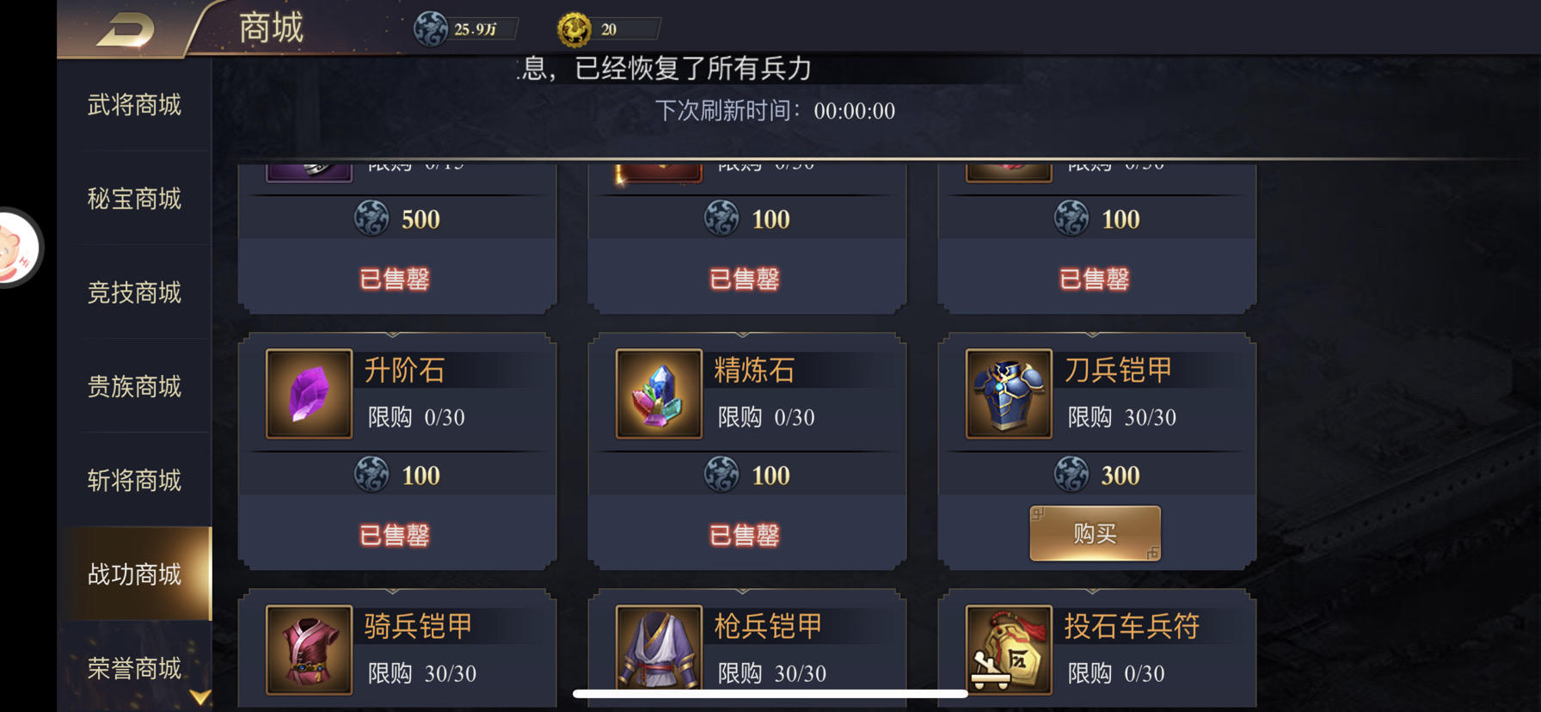The width and height of the screenshot is (1541, 712).
Task: Go to 斩将商城 tab
Action: tap(134, 480)
